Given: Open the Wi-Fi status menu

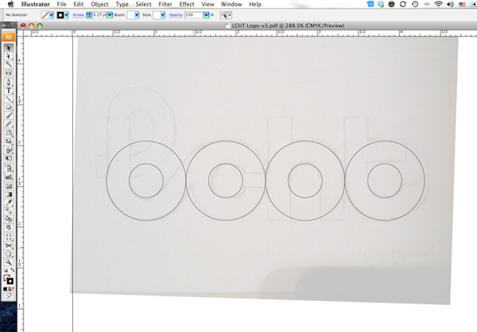Looking at the screenshot, I should 438,4.
